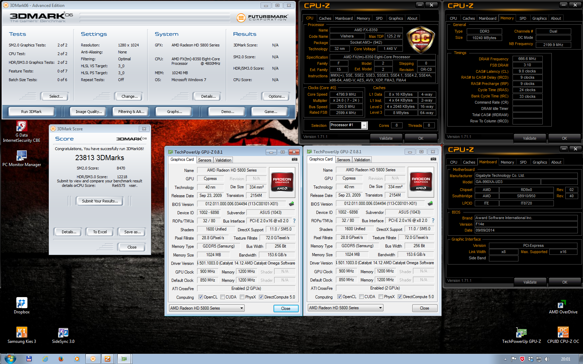This screenshot has width=583, height=364.
Task: Open SPD tab in CPU-Z Mainboard window
Action: point(523,162)
